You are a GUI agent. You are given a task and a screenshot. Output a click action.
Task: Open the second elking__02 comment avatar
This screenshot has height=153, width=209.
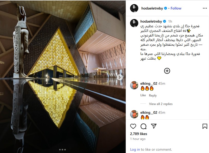click(134, 114)
